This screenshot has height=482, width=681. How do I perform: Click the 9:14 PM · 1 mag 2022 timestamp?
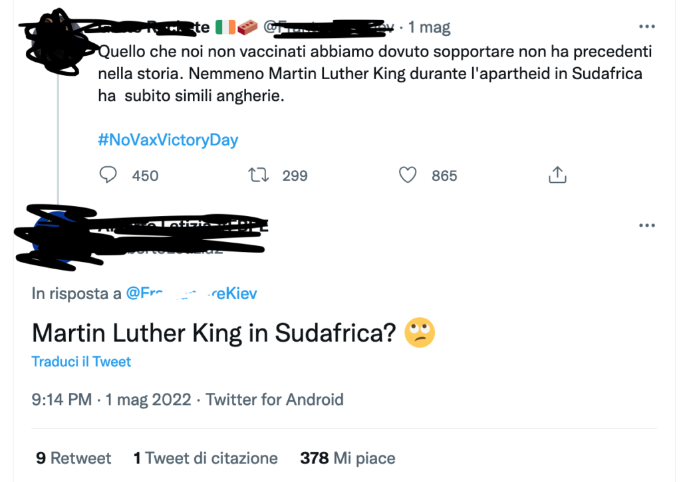coord(111,400)
